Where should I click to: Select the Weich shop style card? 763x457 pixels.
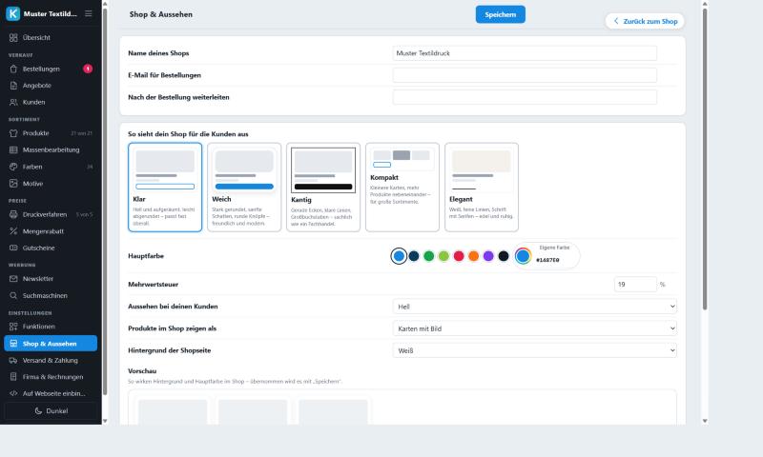click(244, 187)
